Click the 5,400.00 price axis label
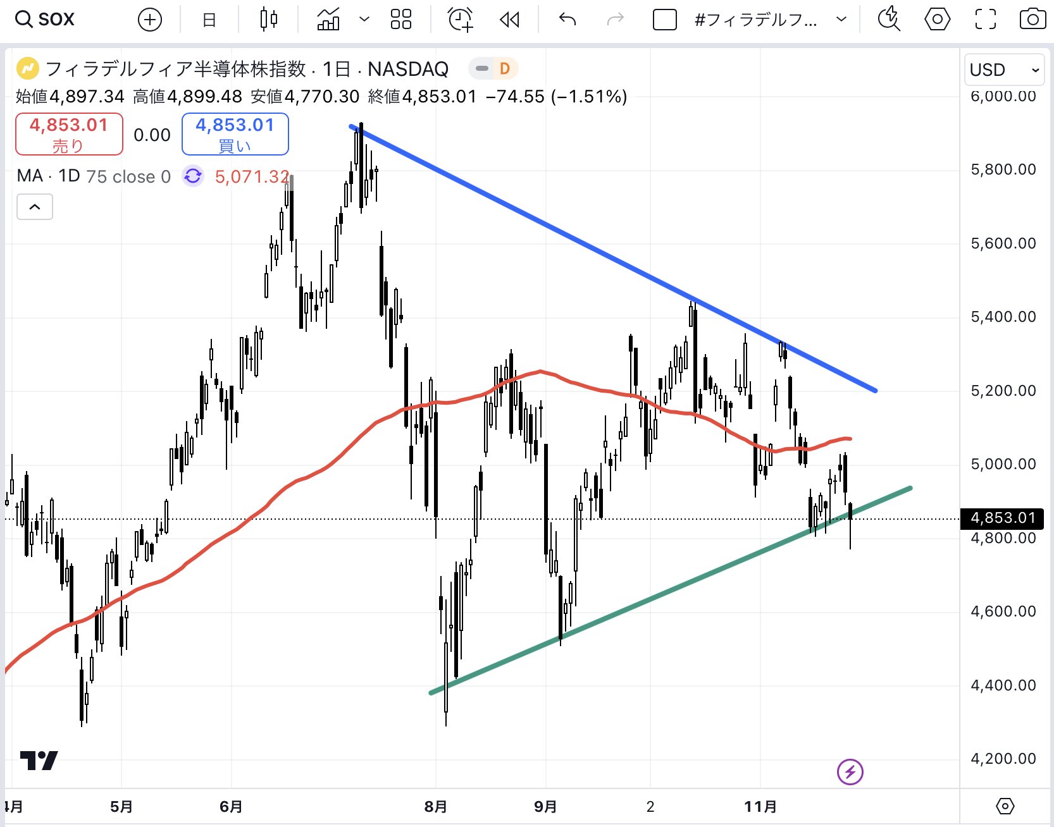The height and width of the screenshot is (827, 1054). tap(1003, 317)
